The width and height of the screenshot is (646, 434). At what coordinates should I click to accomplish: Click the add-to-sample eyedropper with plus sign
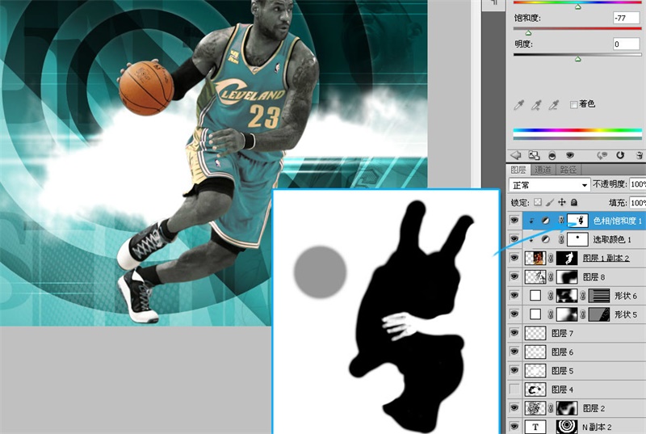click(537, 105)
